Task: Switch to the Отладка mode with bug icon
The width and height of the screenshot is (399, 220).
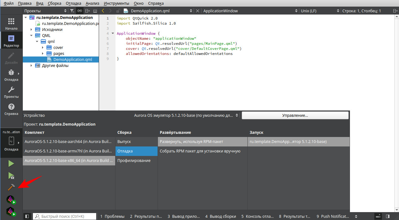Action: [x=11, y=75]
